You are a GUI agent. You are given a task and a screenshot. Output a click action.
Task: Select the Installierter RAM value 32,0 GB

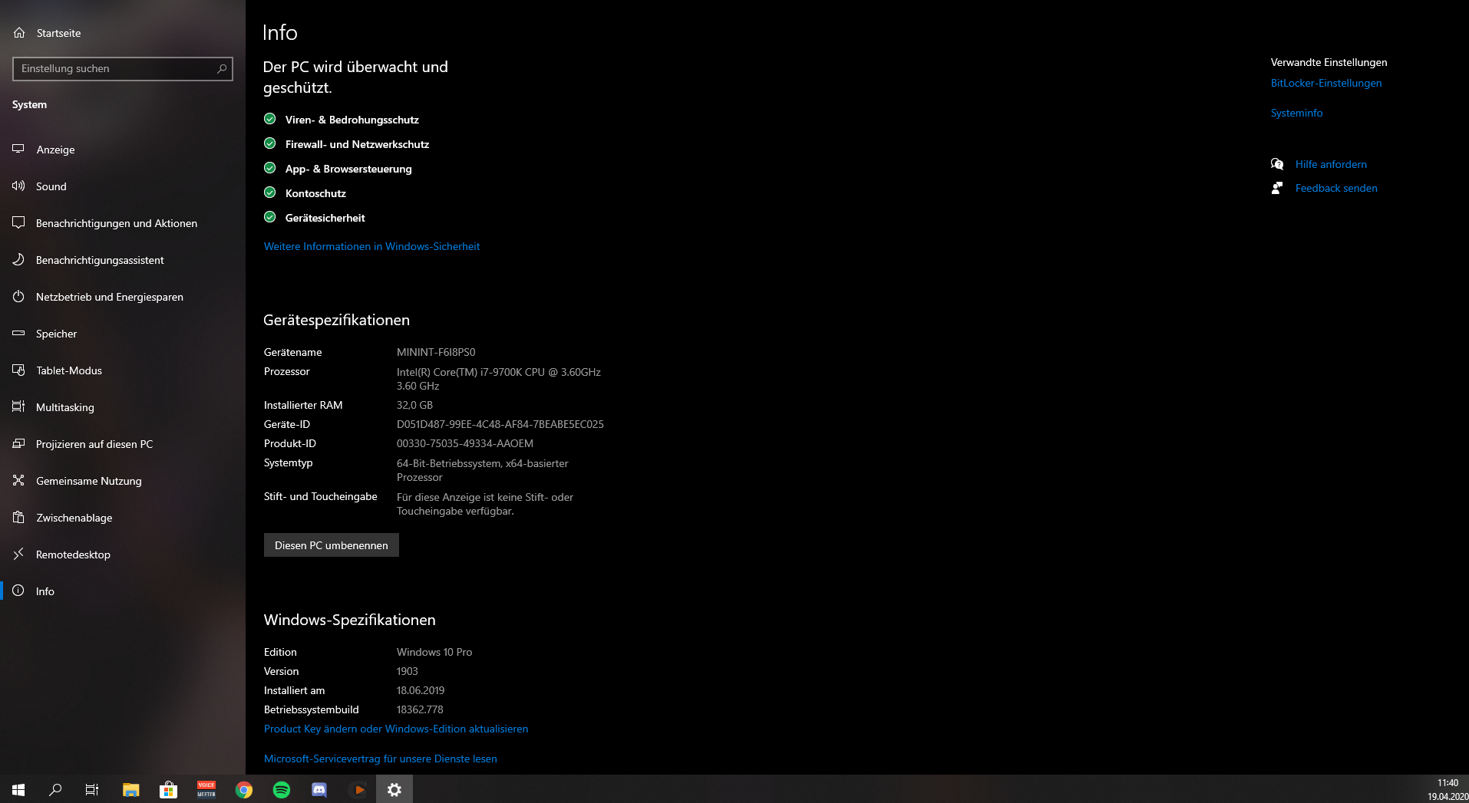[414, 405]
